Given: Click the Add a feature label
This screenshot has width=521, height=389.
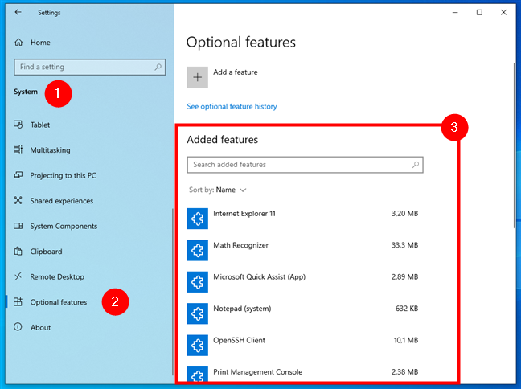Looking at the screenshot, I should point(236,72).
